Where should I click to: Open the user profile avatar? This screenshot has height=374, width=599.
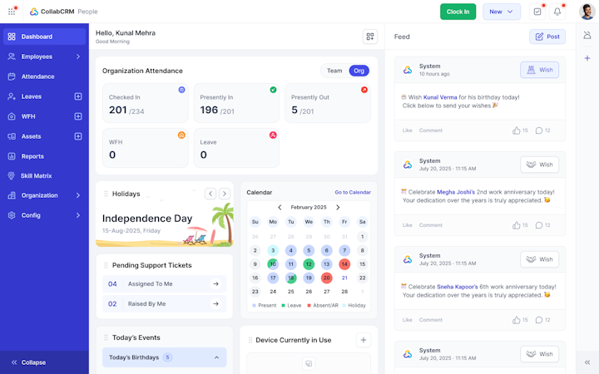pyautogui.click(x=587, y=12)
